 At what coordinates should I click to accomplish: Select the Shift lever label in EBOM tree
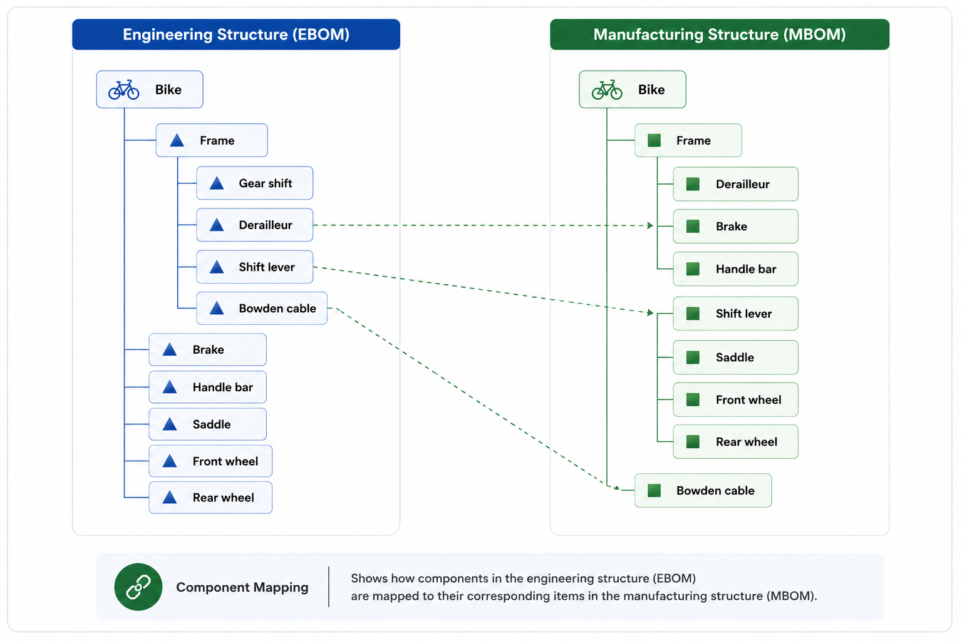click(267, 267)
